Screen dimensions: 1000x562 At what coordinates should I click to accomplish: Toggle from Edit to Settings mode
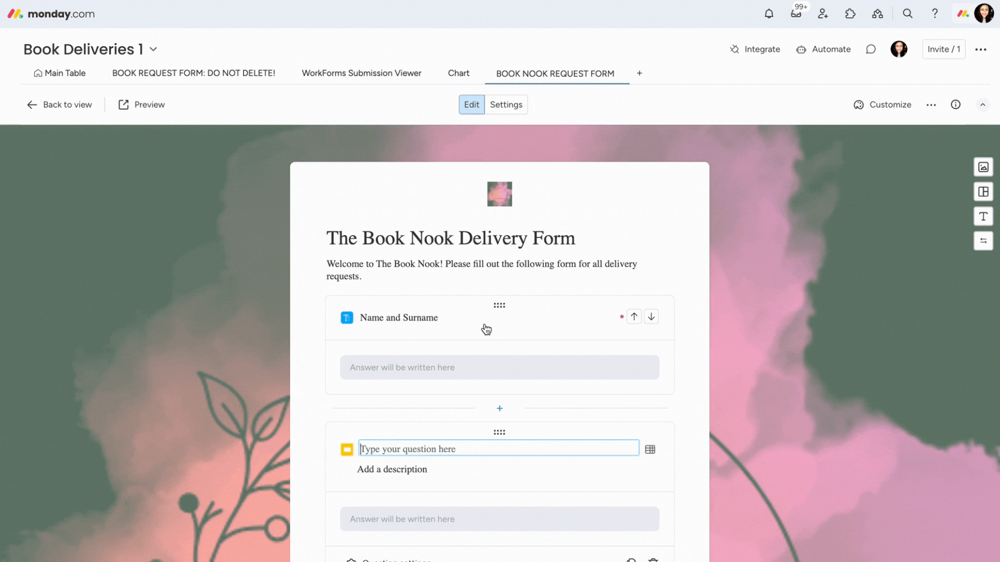tap(506, 105)
